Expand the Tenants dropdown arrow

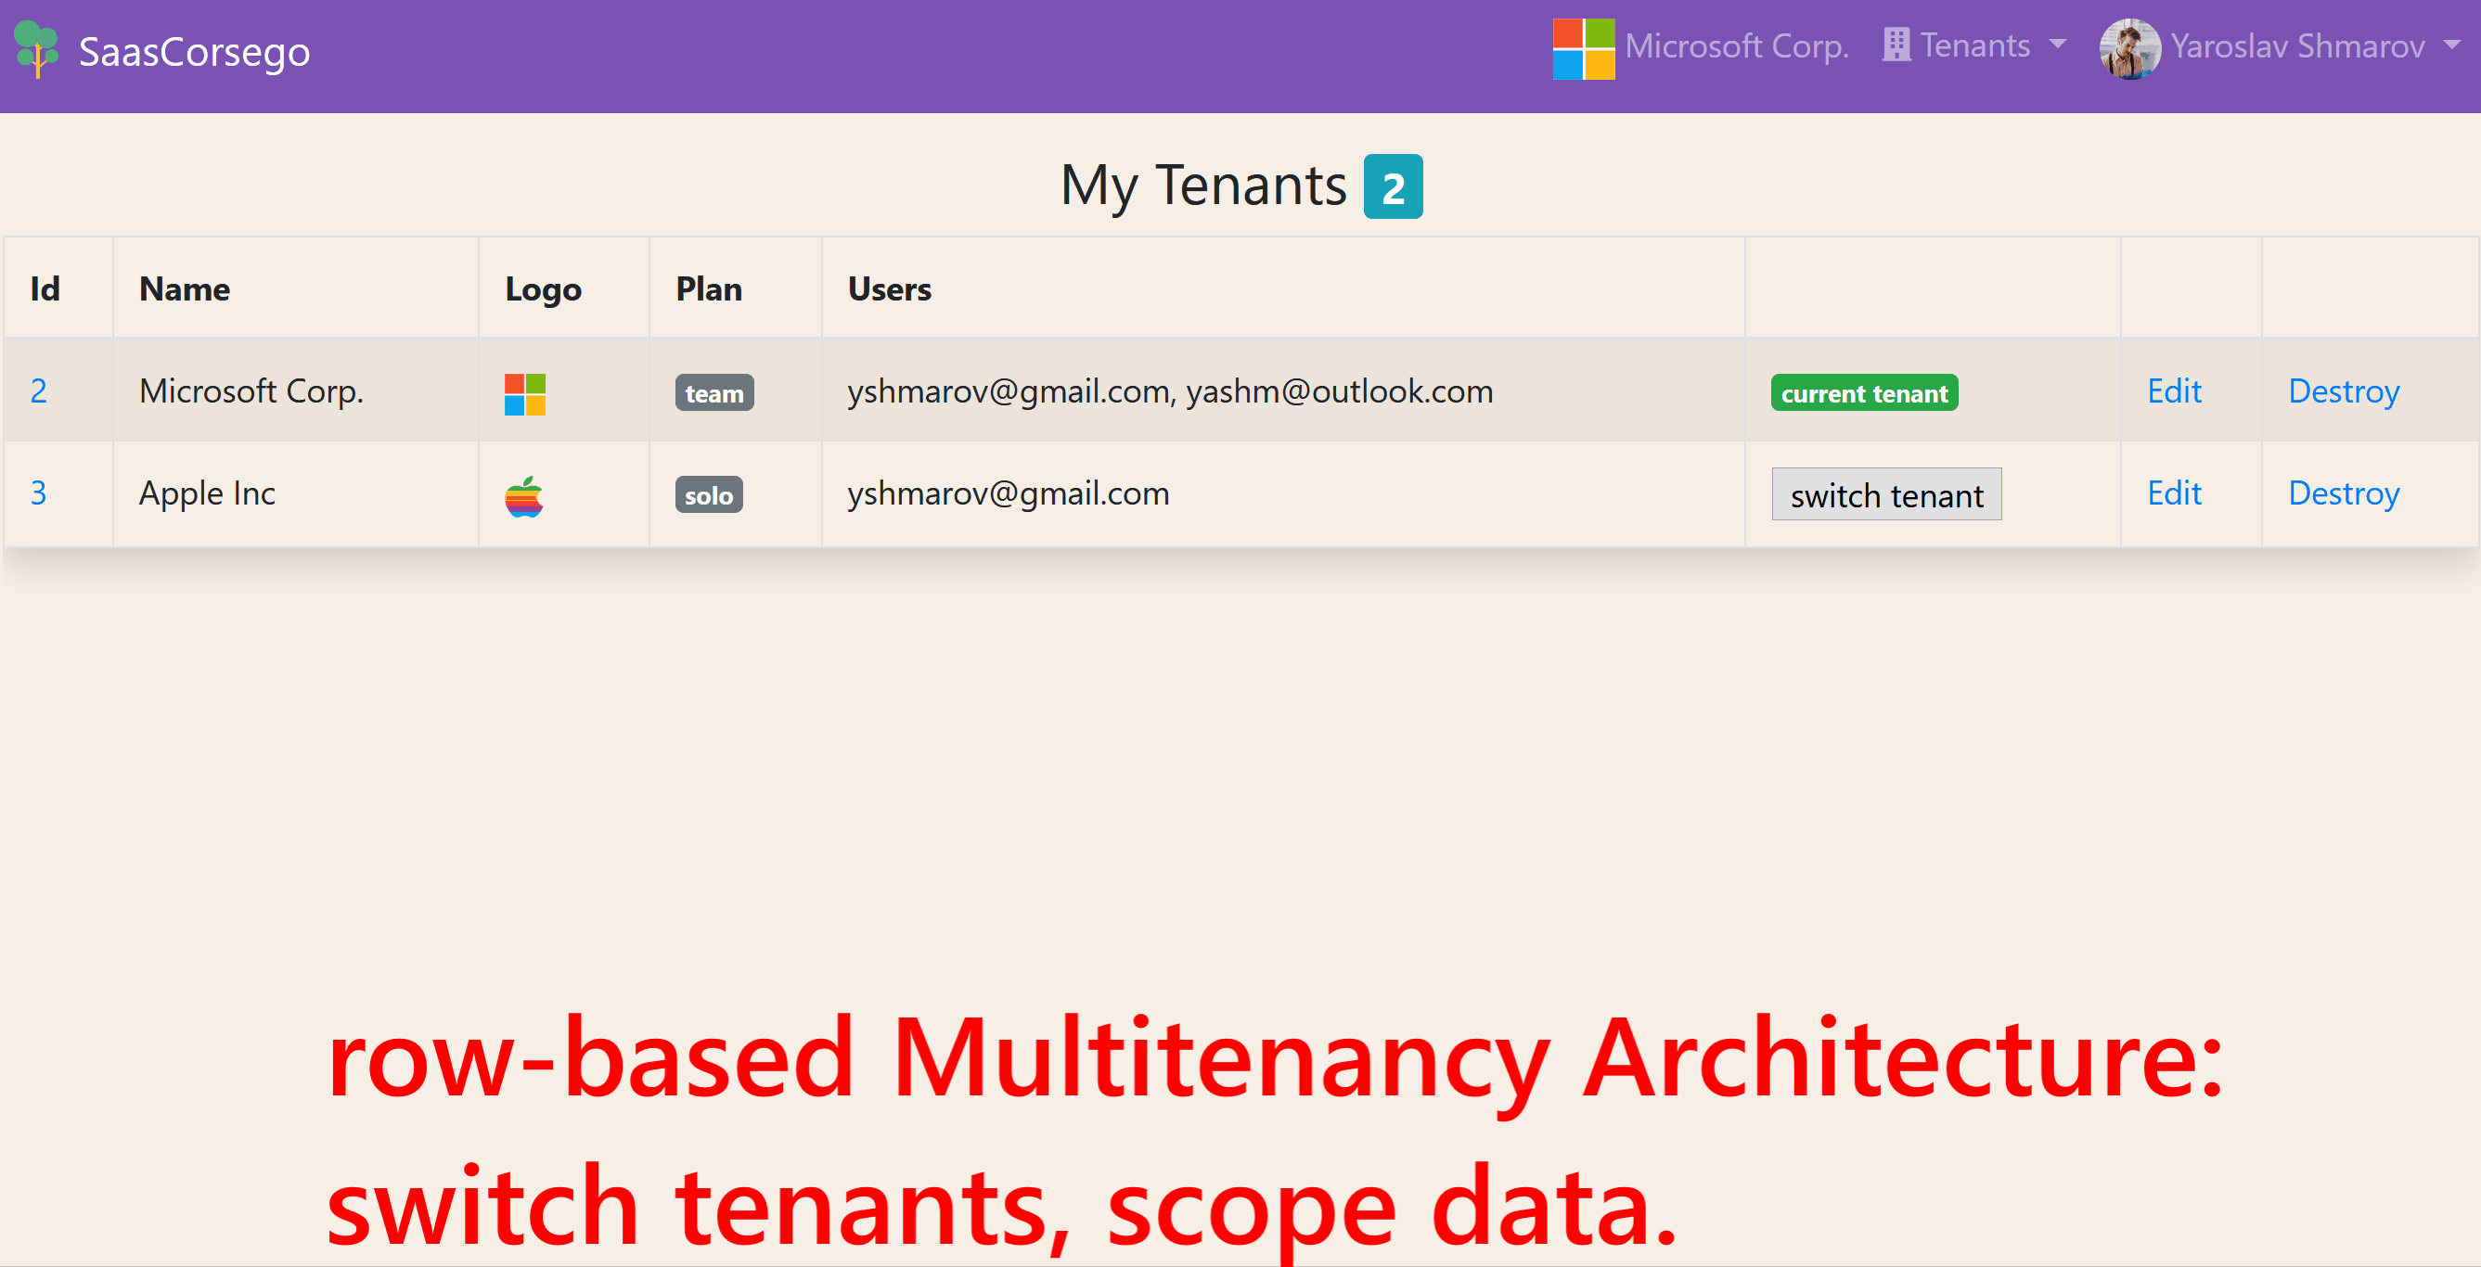tap(2057, 45)
